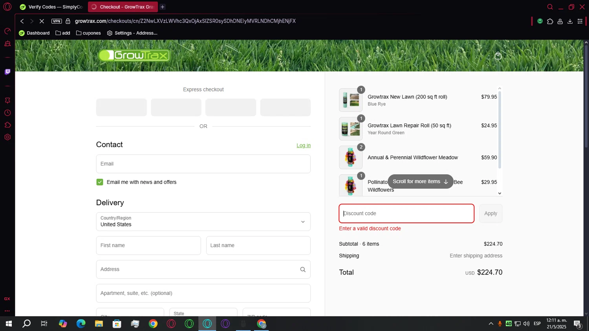589x331 pixels.
Task: Switch to Verify Codes — SimplyCodes tab
Action: point(51,7)
